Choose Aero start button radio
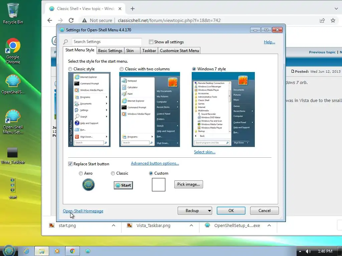The image size is (342, 256). 81,173
